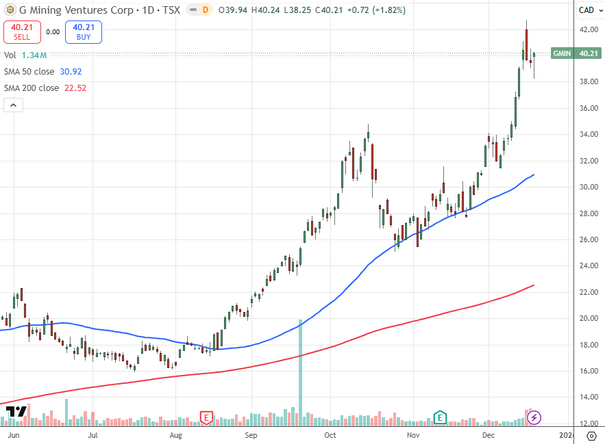This screenshot has height=444, width=605.
Task: Click the green E earnings marker in November
Action: click(440, 418)
